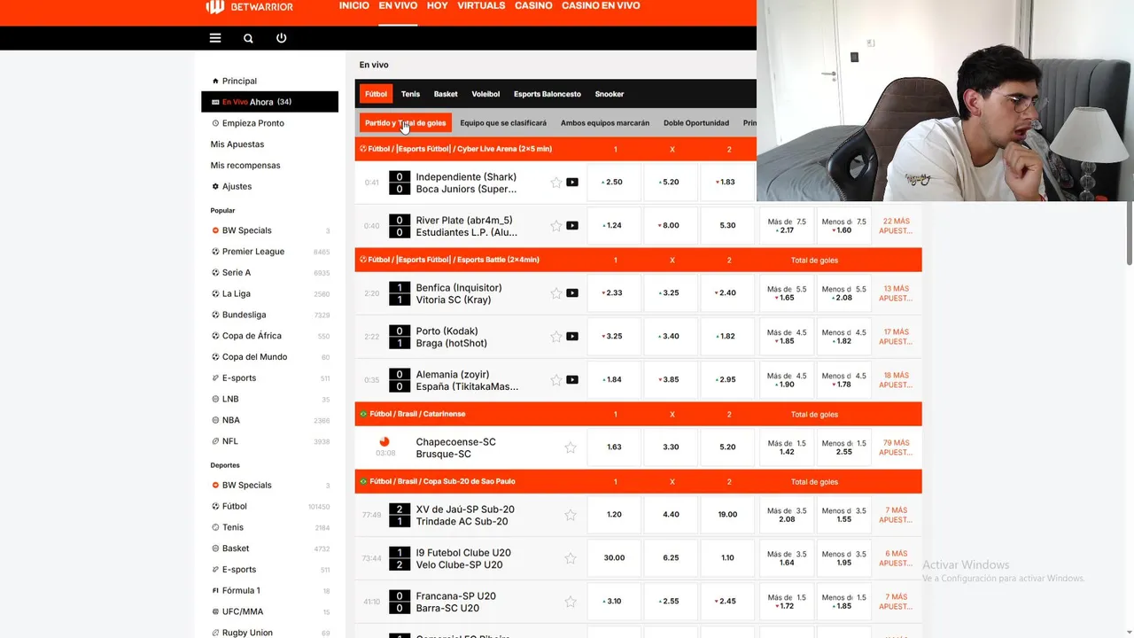The image size is (1134, 638).
Task: Click the power logout icon
Action: pos(282,38)
